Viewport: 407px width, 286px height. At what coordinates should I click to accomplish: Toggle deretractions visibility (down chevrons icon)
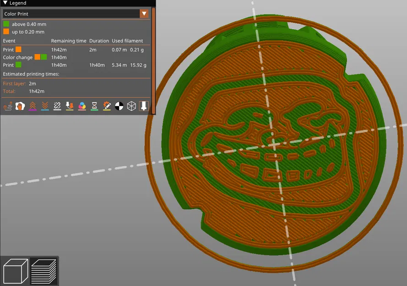[45, 106]
